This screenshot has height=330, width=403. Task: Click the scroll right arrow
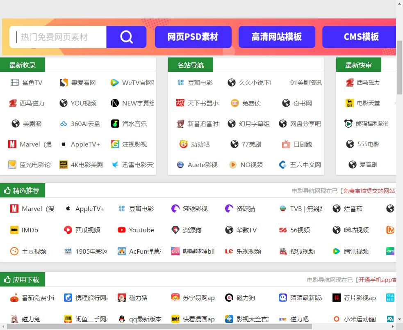click(x=392, y=326)
